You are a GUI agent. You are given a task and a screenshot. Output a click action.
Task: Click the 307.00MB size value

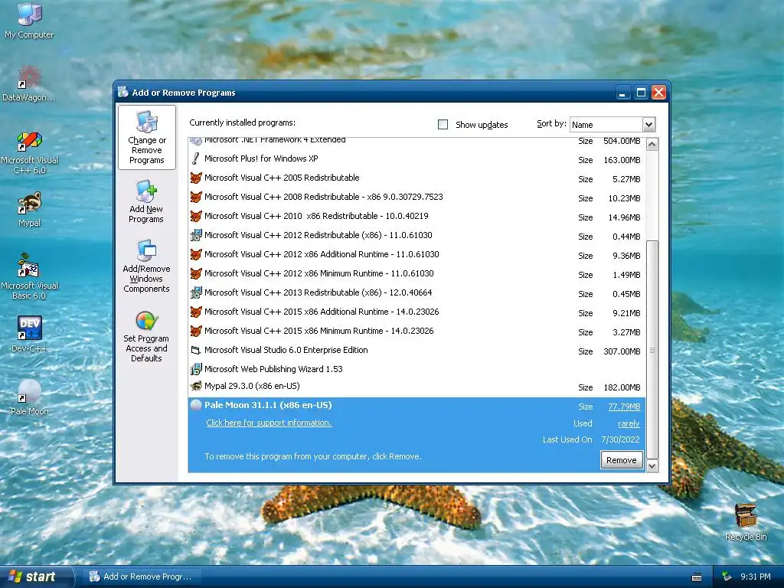(622, 351)
